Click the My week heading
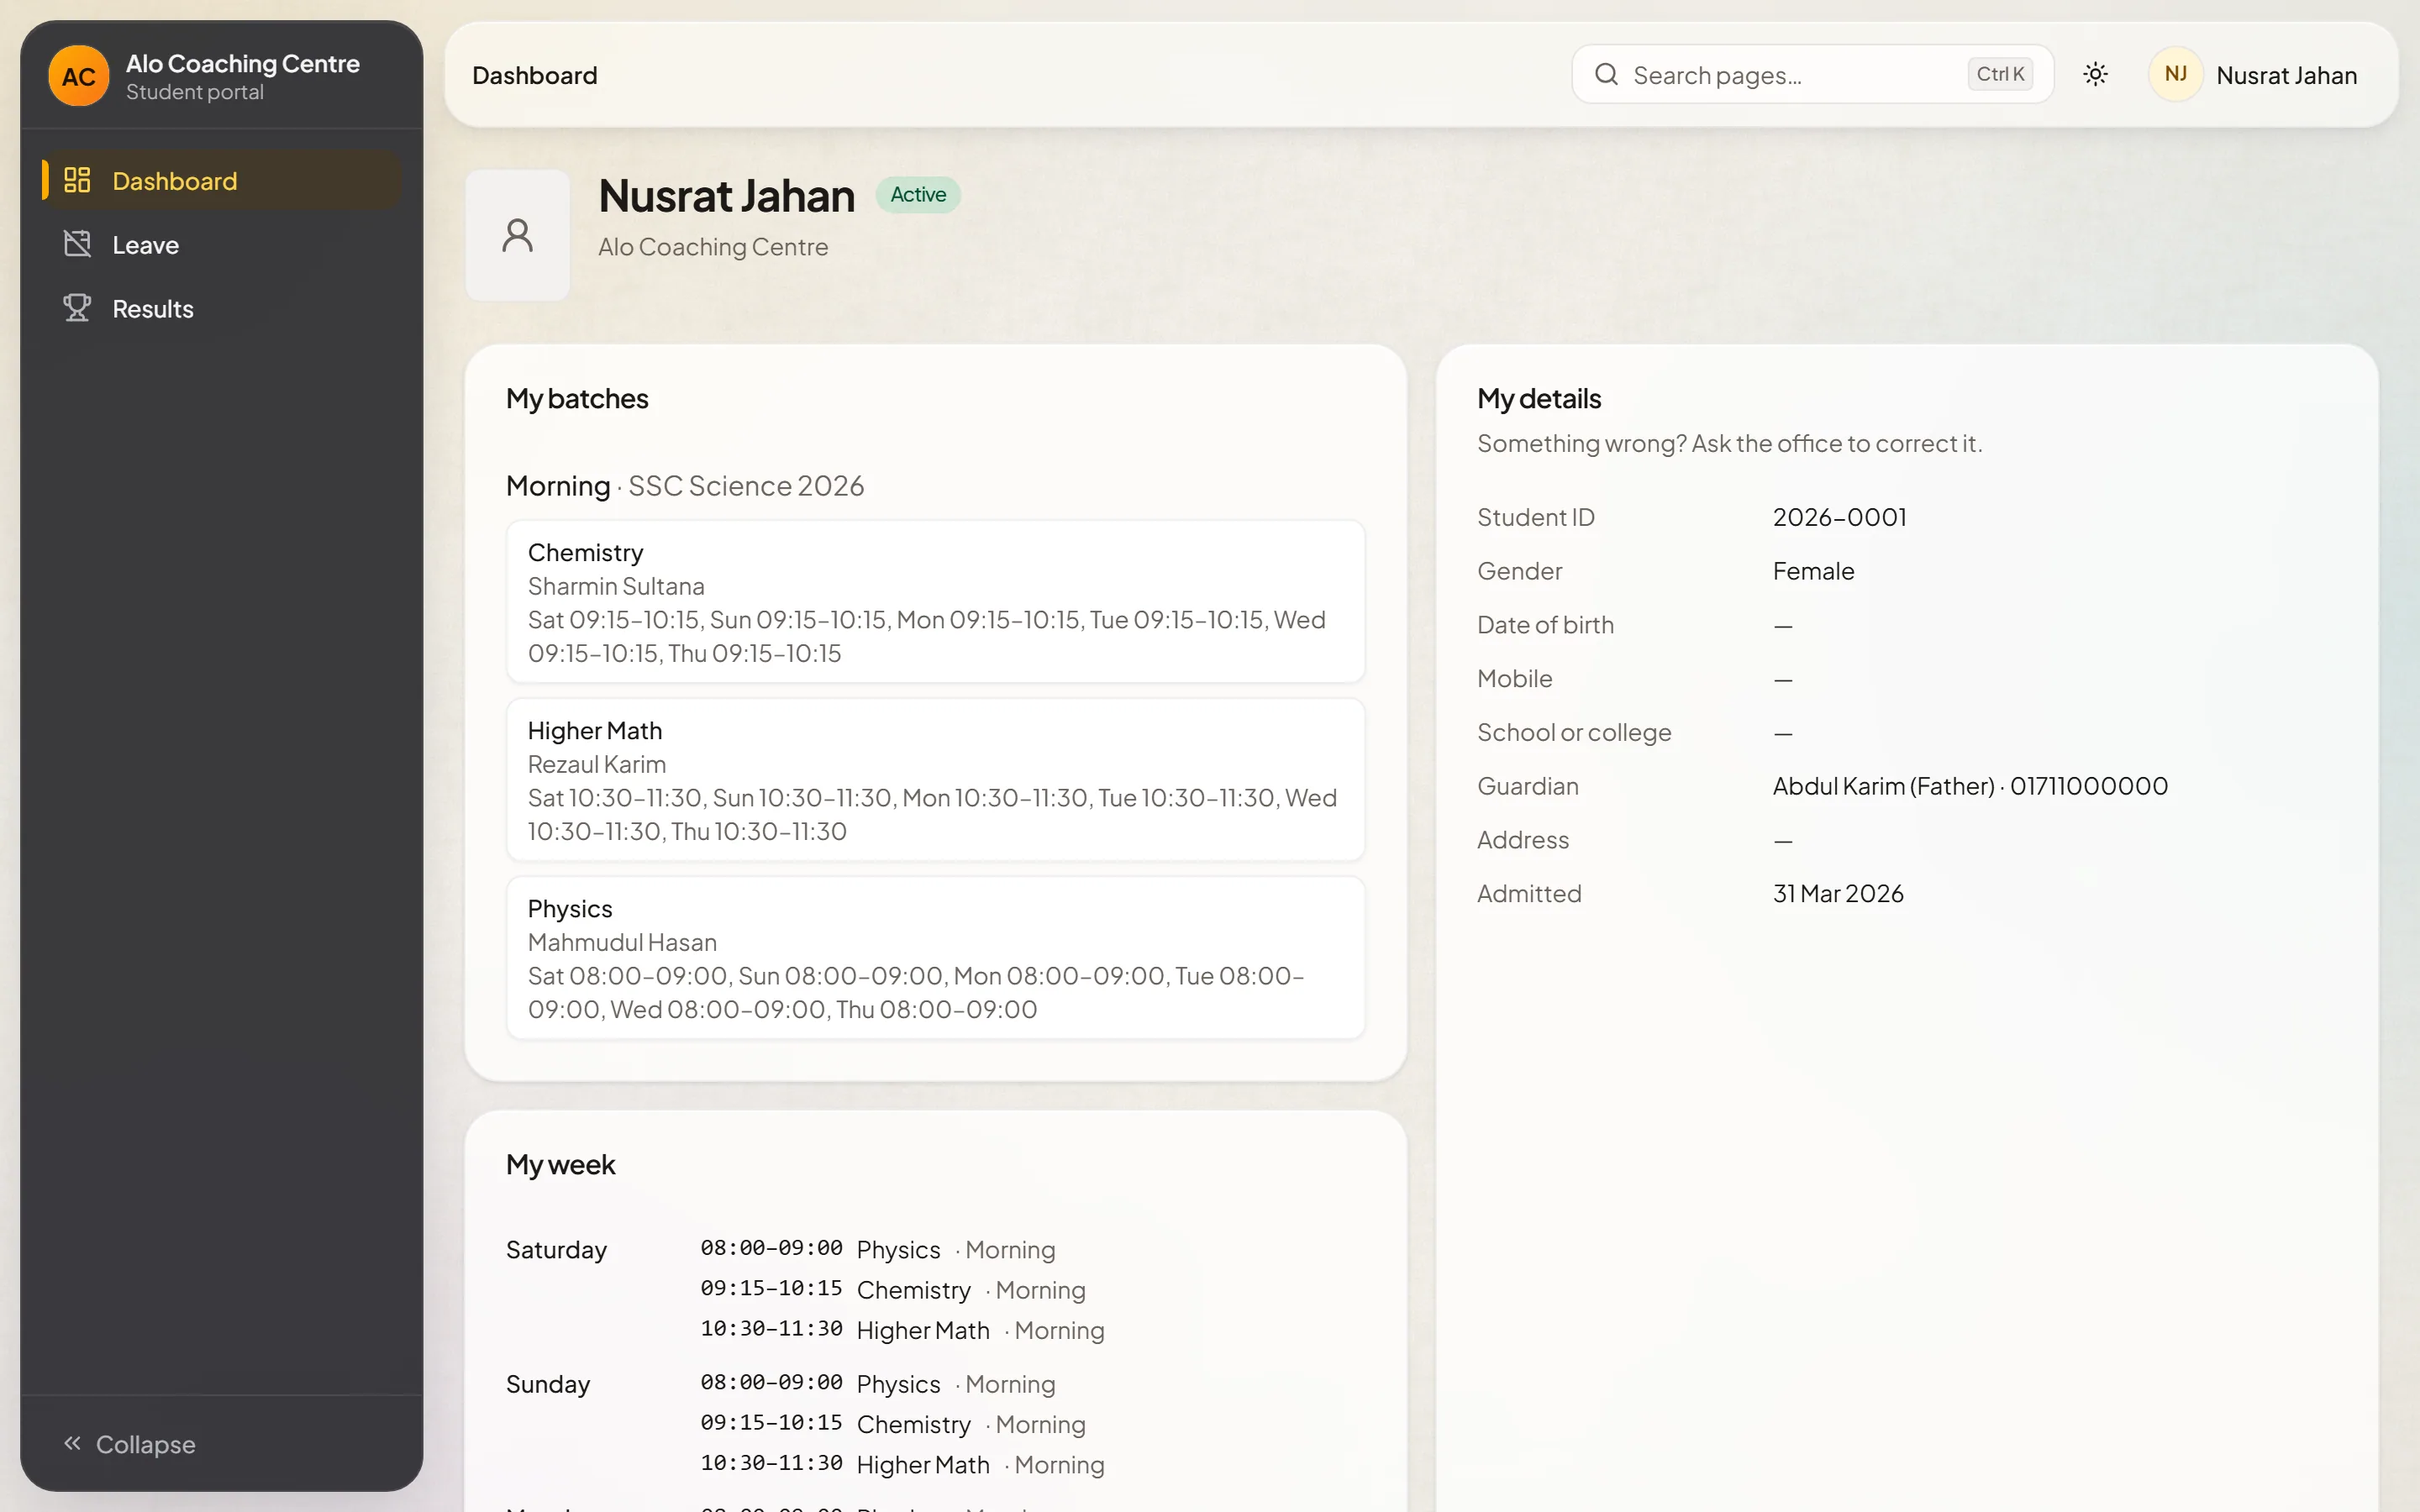The height and width of the screenshot is (1512, 2420). [560, 1165]
